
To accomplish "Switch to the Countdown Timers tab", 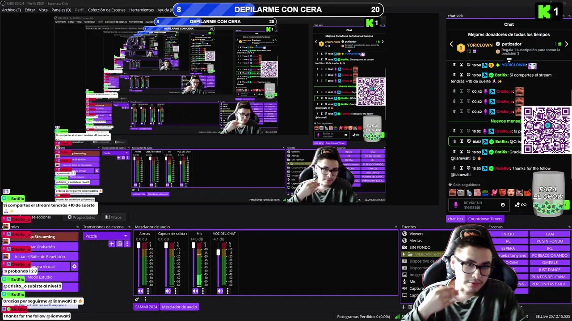I will [485, 219].
